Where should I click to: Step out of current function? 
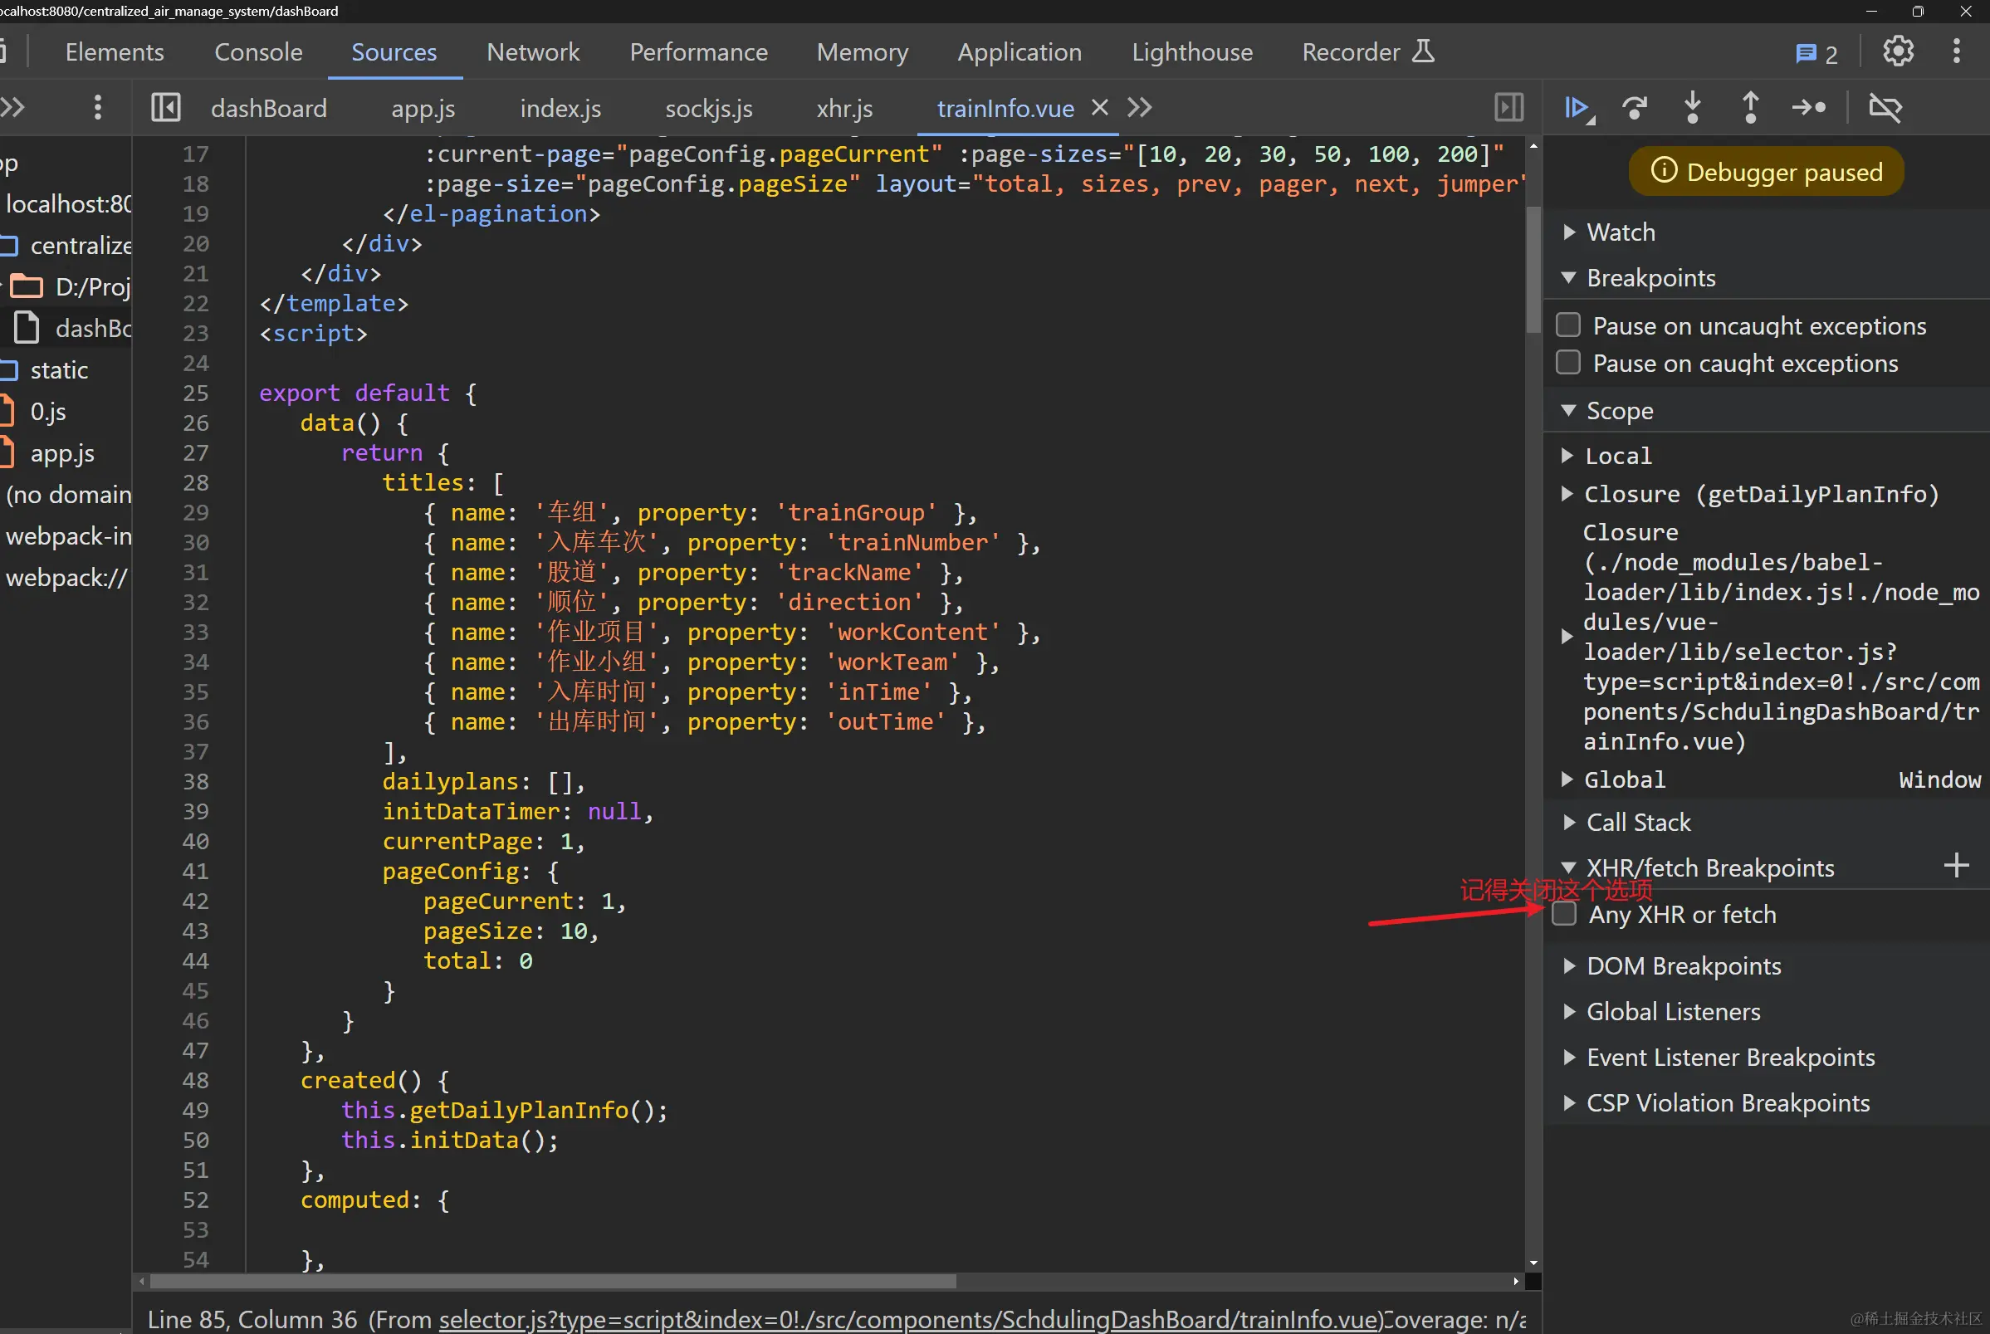[x=1750, y=108]
